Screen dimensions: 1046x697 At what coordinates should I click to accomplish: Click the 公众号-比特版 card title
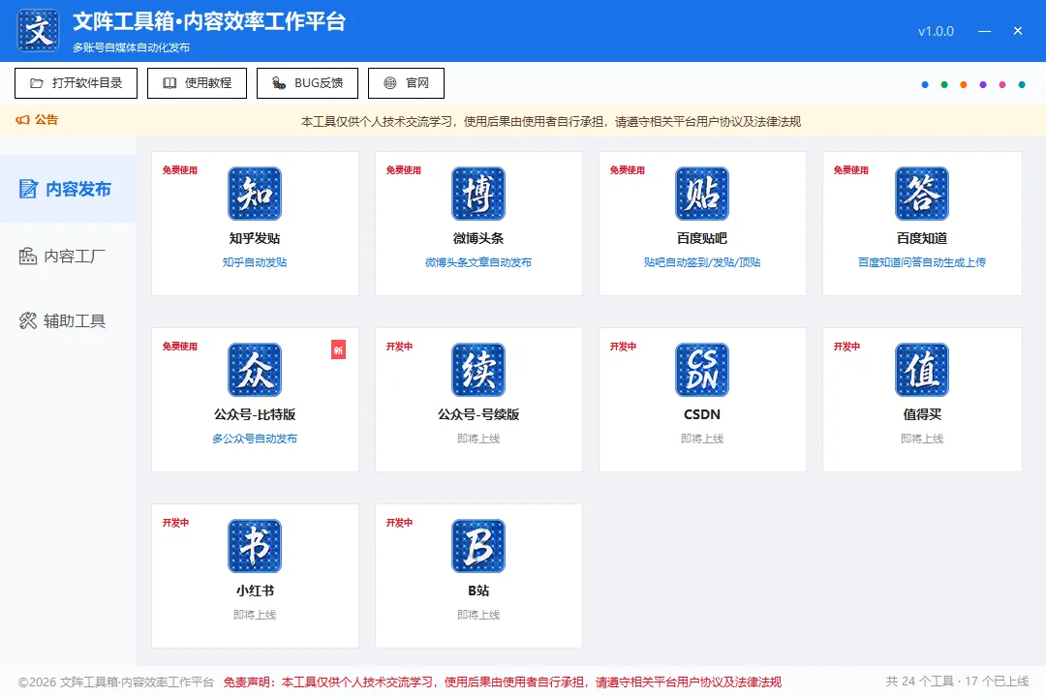(x=255, y=414)
